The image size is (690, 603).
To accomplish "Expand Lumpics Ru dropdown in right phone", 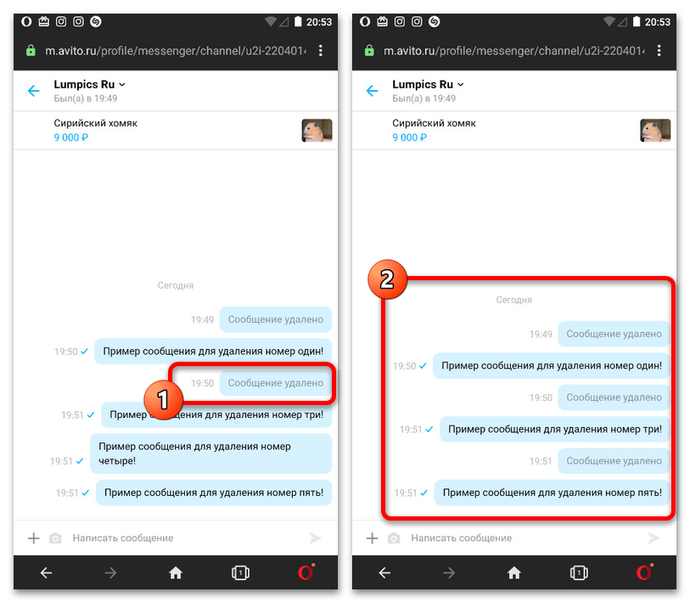I will pos(460,85).
